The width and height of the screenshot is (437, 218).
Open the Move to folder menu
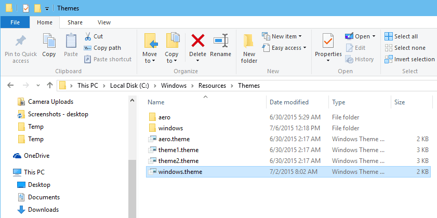[150, 48]
